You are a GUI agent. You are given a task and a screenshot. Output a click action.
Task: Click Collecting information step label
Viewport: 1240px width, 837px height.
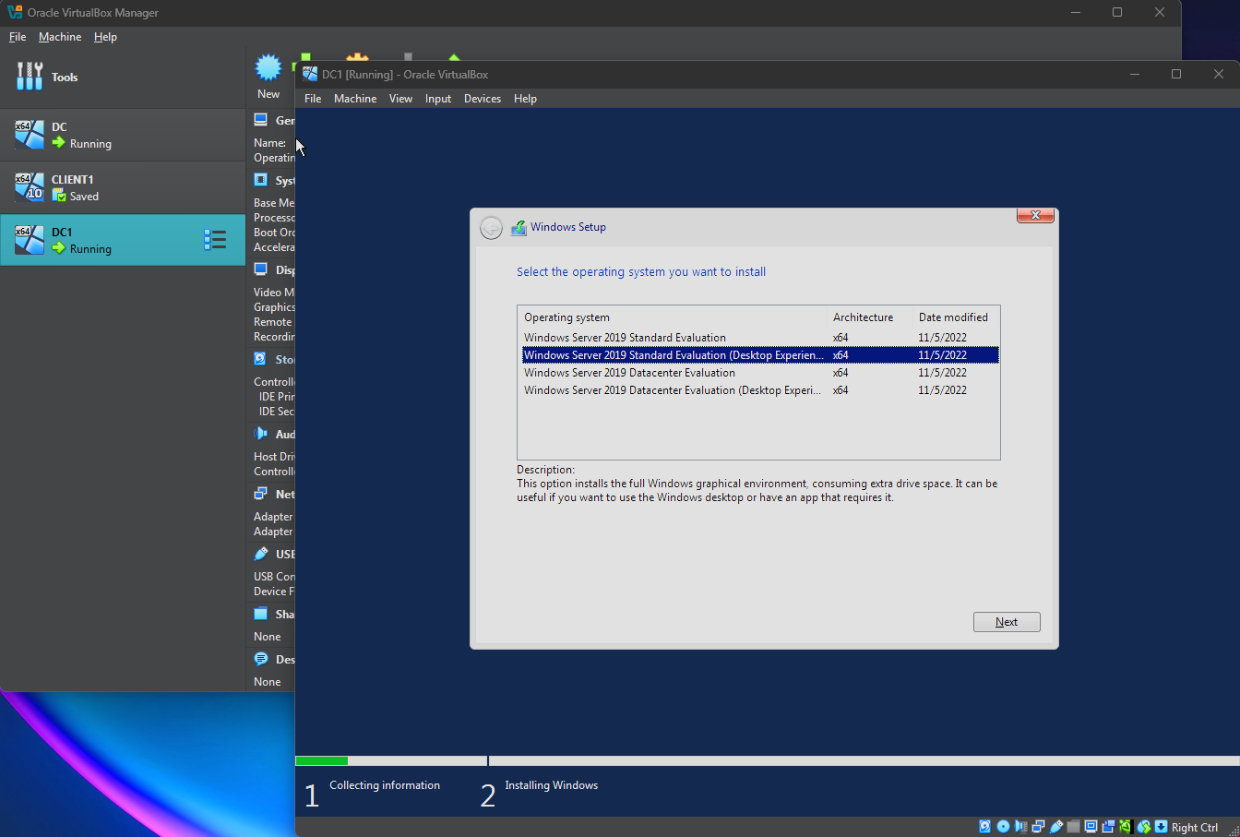(x=385, y=785)
